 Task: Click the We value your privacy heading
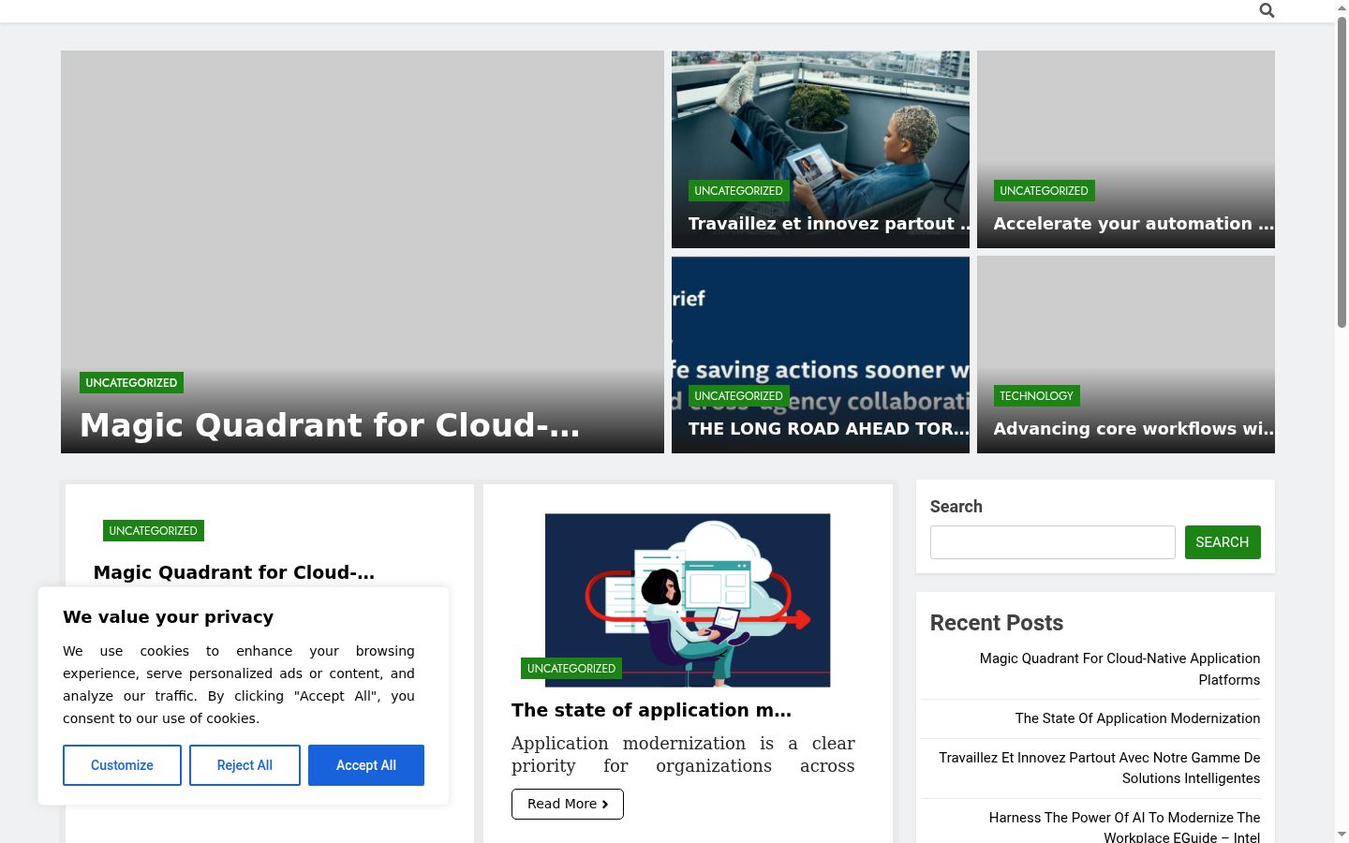pos(169,617)
